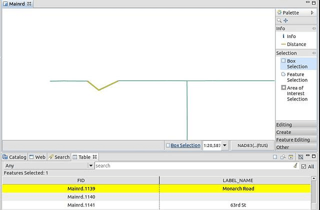Select the Box Selection tool
The image size is (320, 210).
(x=294, y=63)
